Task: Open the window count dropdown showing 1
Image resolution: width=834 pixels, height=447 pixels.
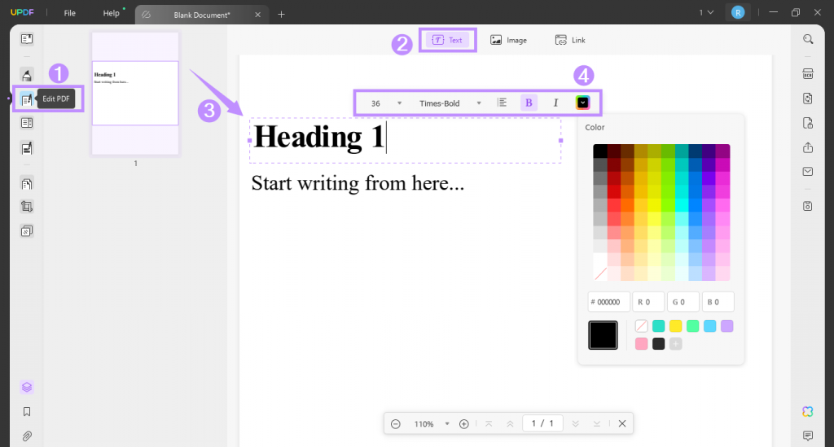Action: [706, 13]
